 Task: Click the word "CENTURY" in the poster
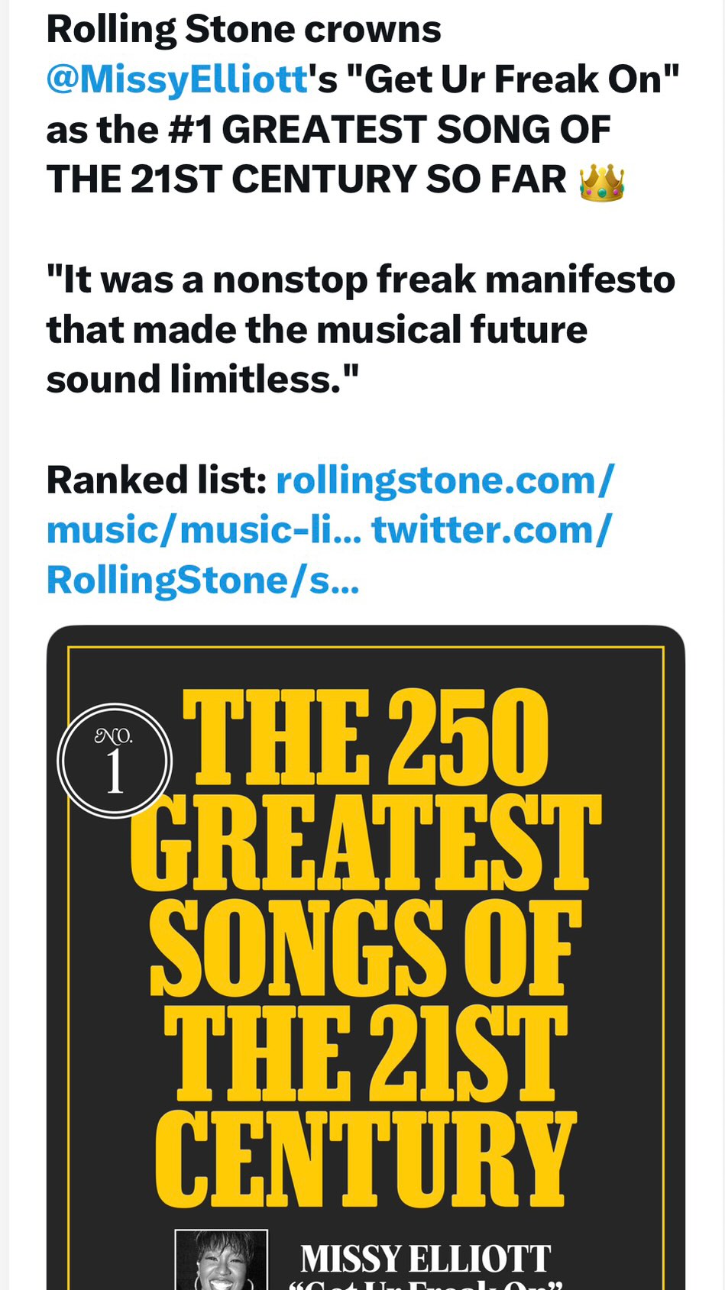pyautogui.click(x=365, y=1158)
